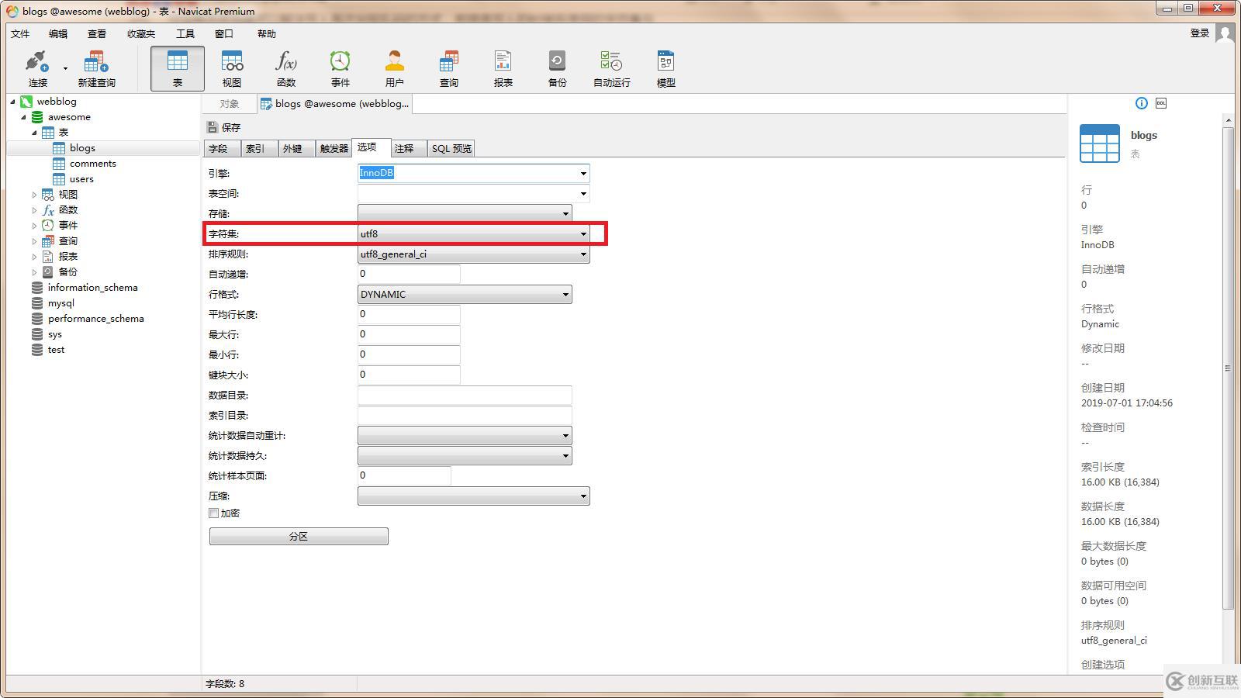Image resolution: width=1241 pixels, height=698 pixels.
Task: Collapse the 表 node in tree
Action: pyautogui.click(x=34, y=133)
